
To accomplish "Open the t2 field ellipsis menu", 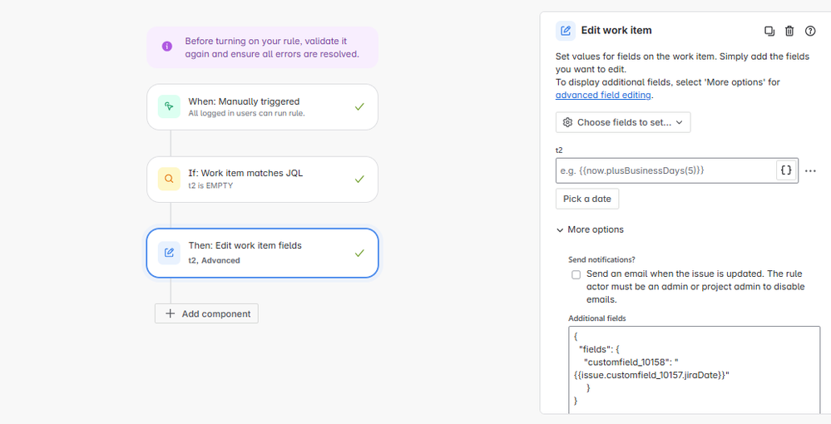I will point(810,170).
